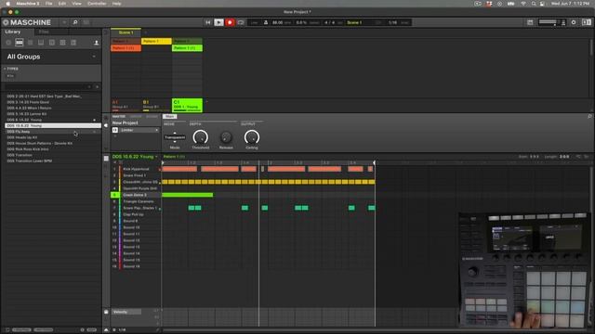Open the Velocity lane selector
The width and height of the screenshot is (595, 334).
[126, 312]
